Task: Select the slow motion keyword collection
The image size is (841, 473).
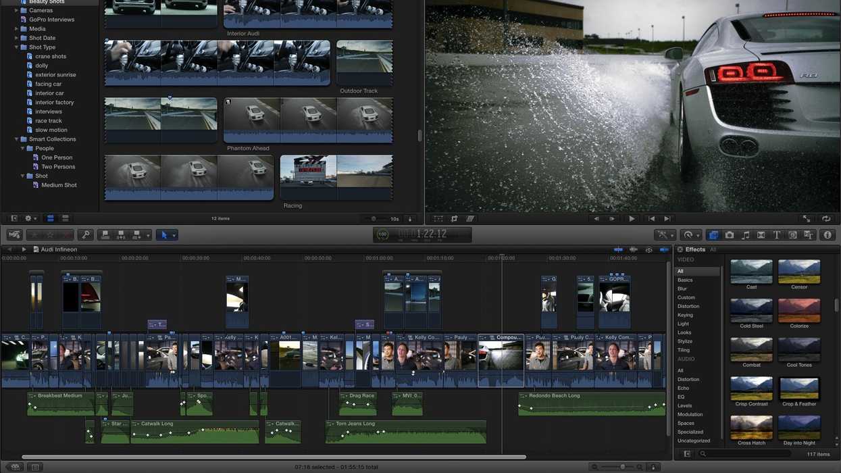Action: pyautogui.click(x=51, y=130)
